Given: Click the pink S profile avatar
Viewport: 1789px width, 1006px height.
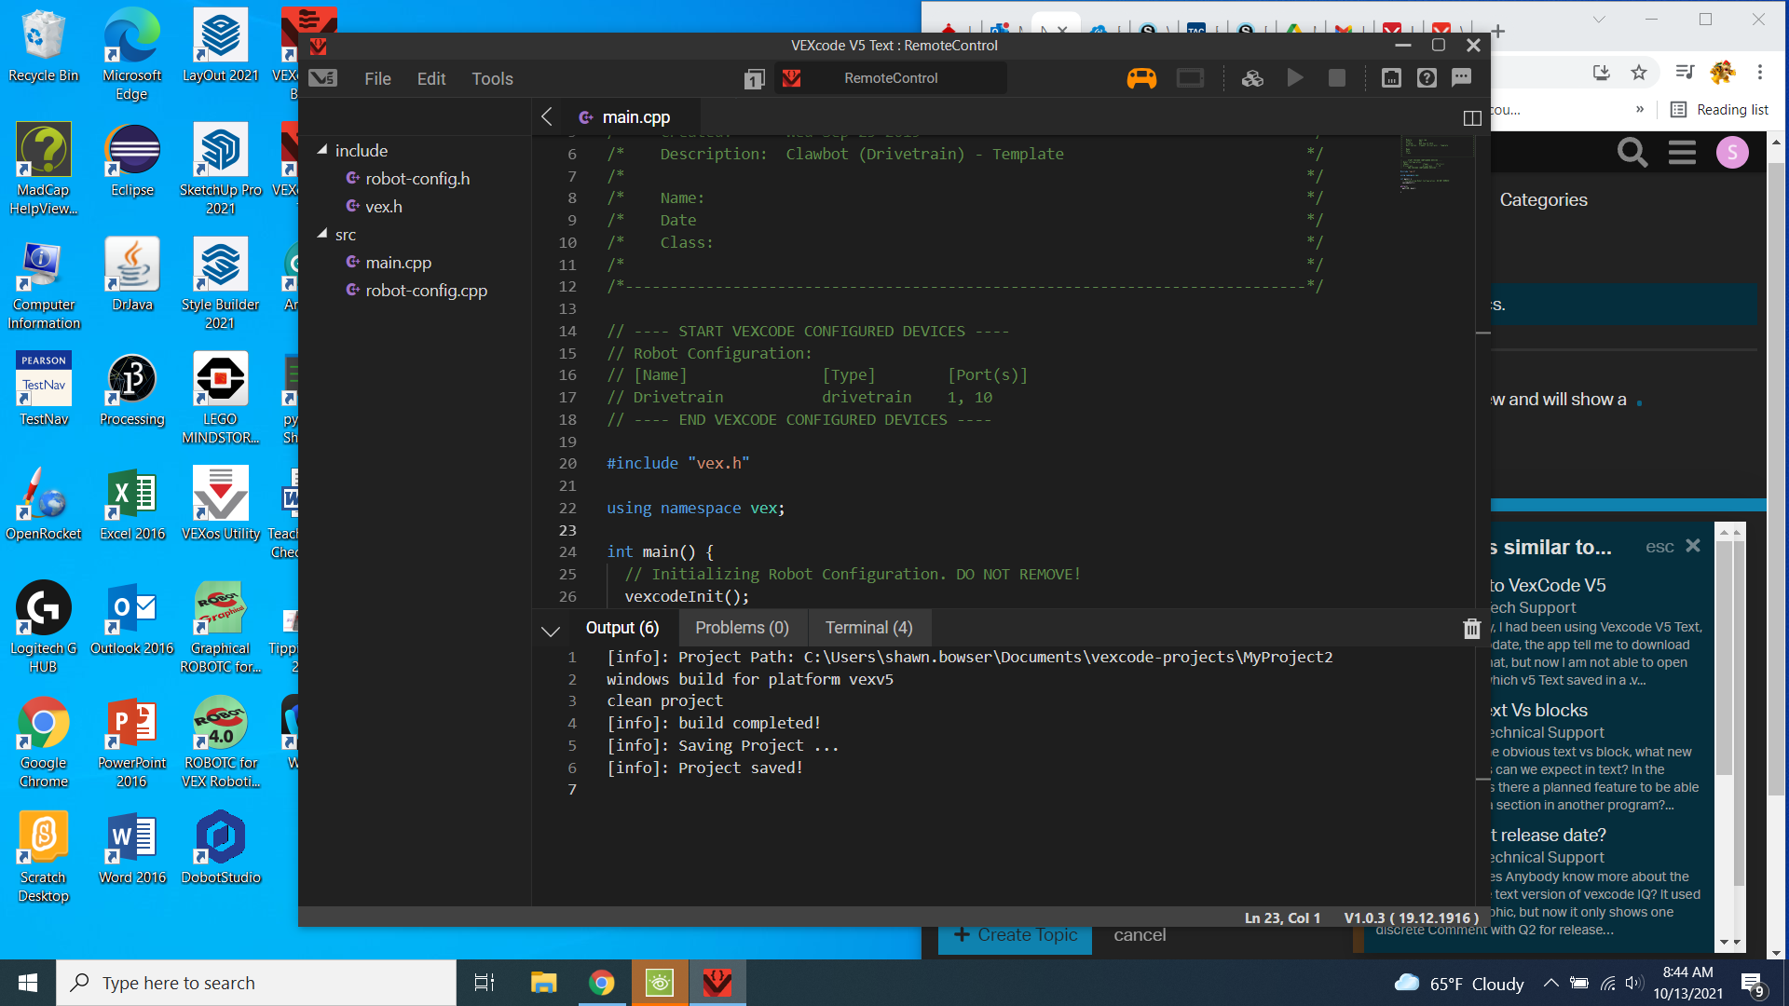Looking at the screenshot, I should point(1732,153).
